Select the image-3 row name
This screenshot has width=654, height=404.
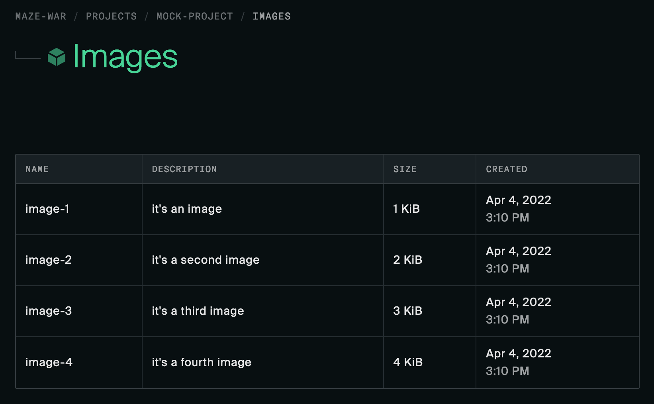click(49, 311)
